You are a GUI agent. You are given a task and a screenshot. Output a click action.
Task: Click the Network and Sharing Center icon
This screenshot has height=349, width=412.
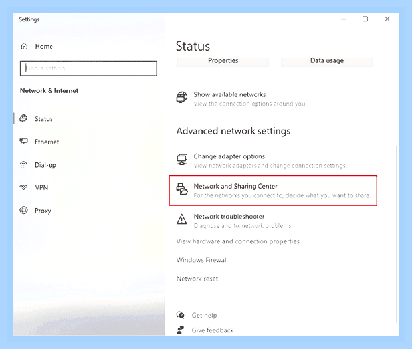(182, 189)
